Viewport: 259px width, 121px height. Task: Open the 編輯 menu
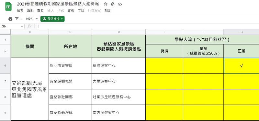pos(30,11)
